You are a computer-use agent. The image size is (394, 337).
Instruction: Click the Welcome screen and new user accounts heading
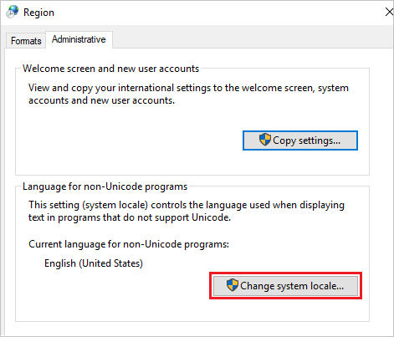pyautogui.click(x=111, y=69)
